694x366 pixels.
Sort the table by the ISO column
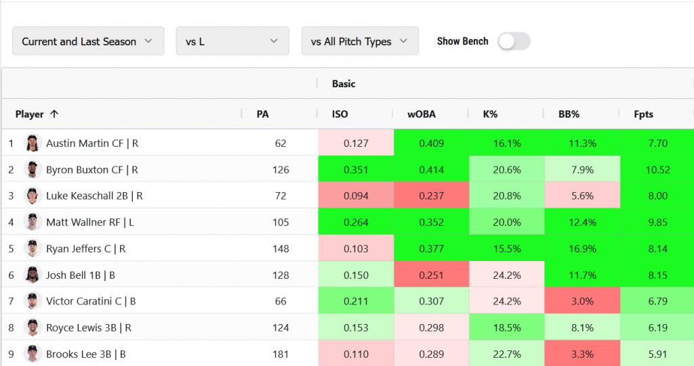tap(340, 114)
